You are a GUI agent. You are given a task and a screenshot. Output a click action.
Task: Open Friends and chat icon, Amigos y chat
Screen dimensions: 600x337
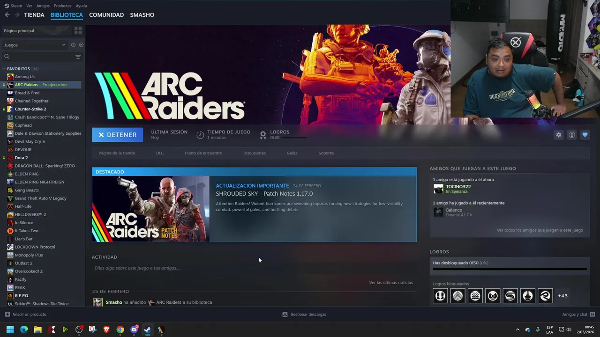(592, 315)
